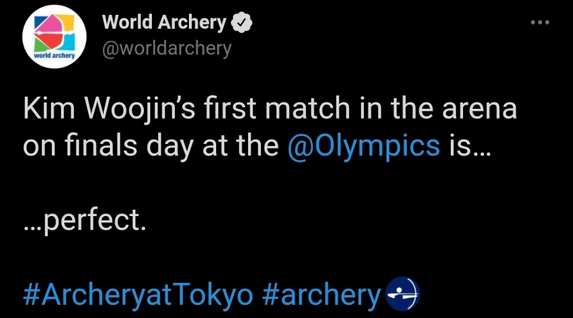Image resolution: width=573 pixels, height=318 pixels.
Task: Click "world archery" text inside the avatar logo
Action: tap(51, 56)
